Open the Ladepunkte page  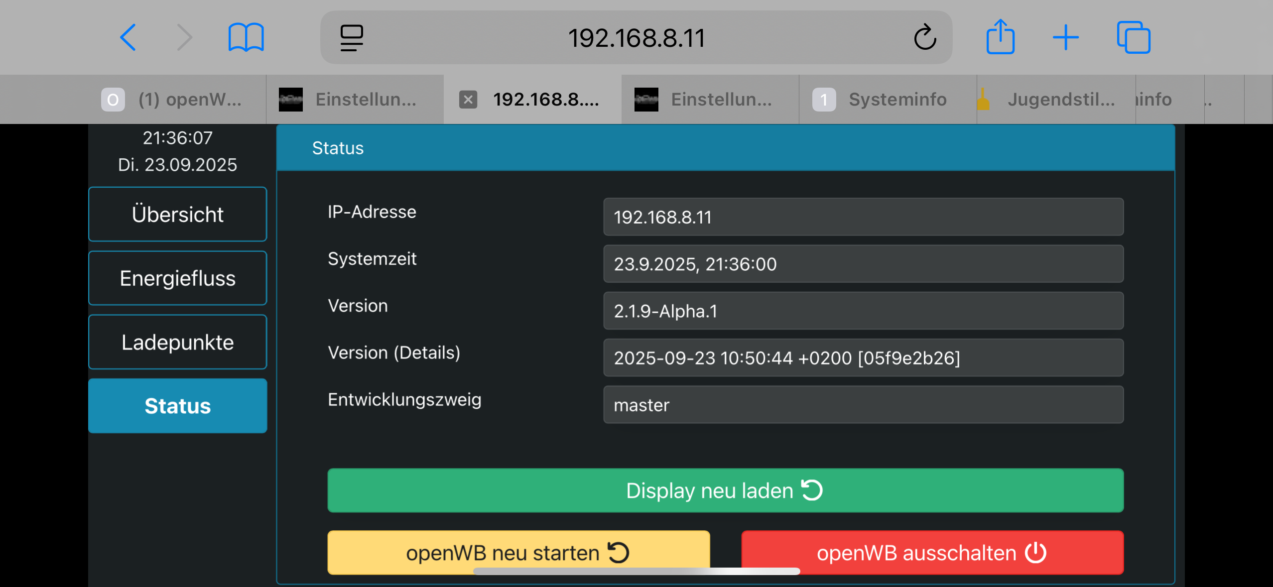(x=178, y=343)
